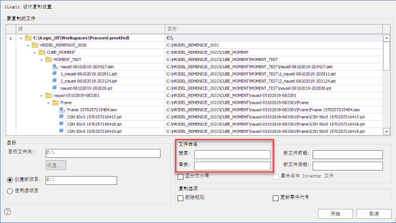The width and height of the screenshot is (396, 223).
Task: Focus the 新文件前缀 input field
Action: [x=348, y=154]
